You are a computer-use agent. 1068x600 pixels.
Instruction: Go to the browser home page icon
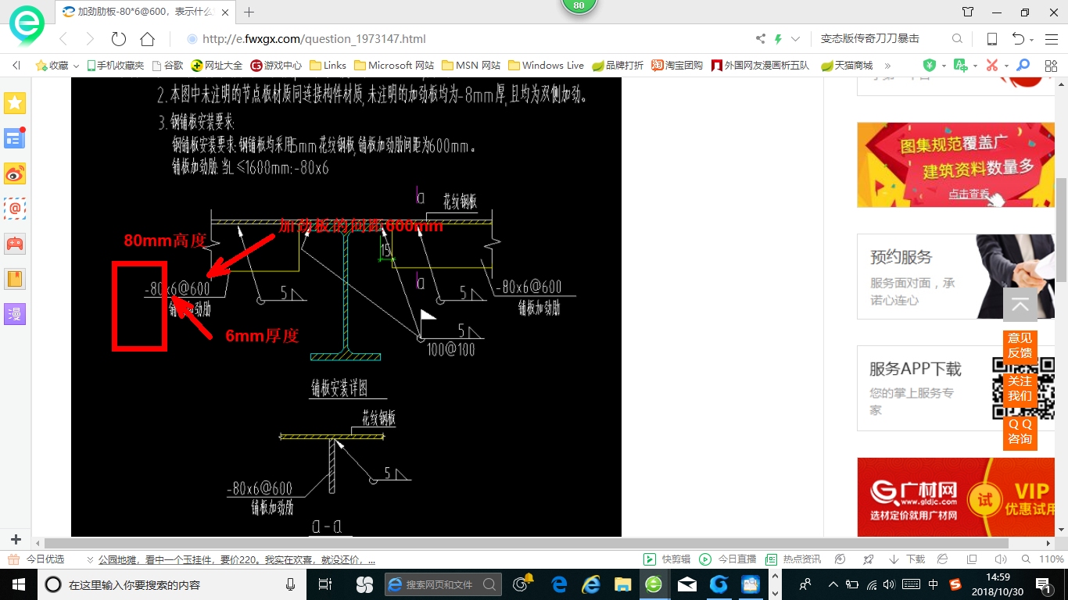click(147, 39)
